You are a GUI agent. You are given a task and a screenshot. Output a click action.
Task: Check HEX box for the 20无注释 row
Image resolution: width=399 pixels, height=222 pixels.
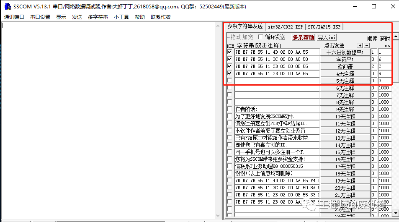229,188
